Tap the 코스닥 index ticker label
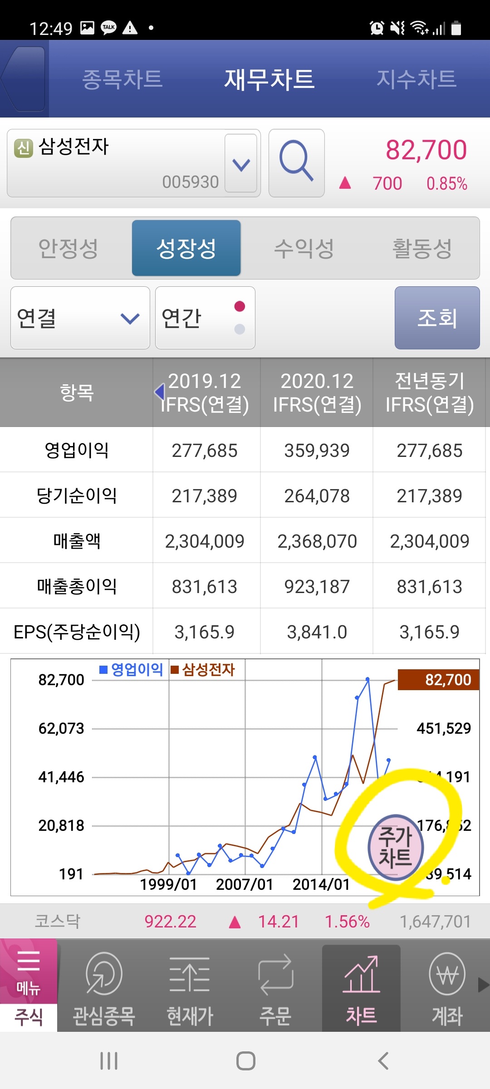The width and height of the screenshot is (490, 1089). tap(57, 921)
